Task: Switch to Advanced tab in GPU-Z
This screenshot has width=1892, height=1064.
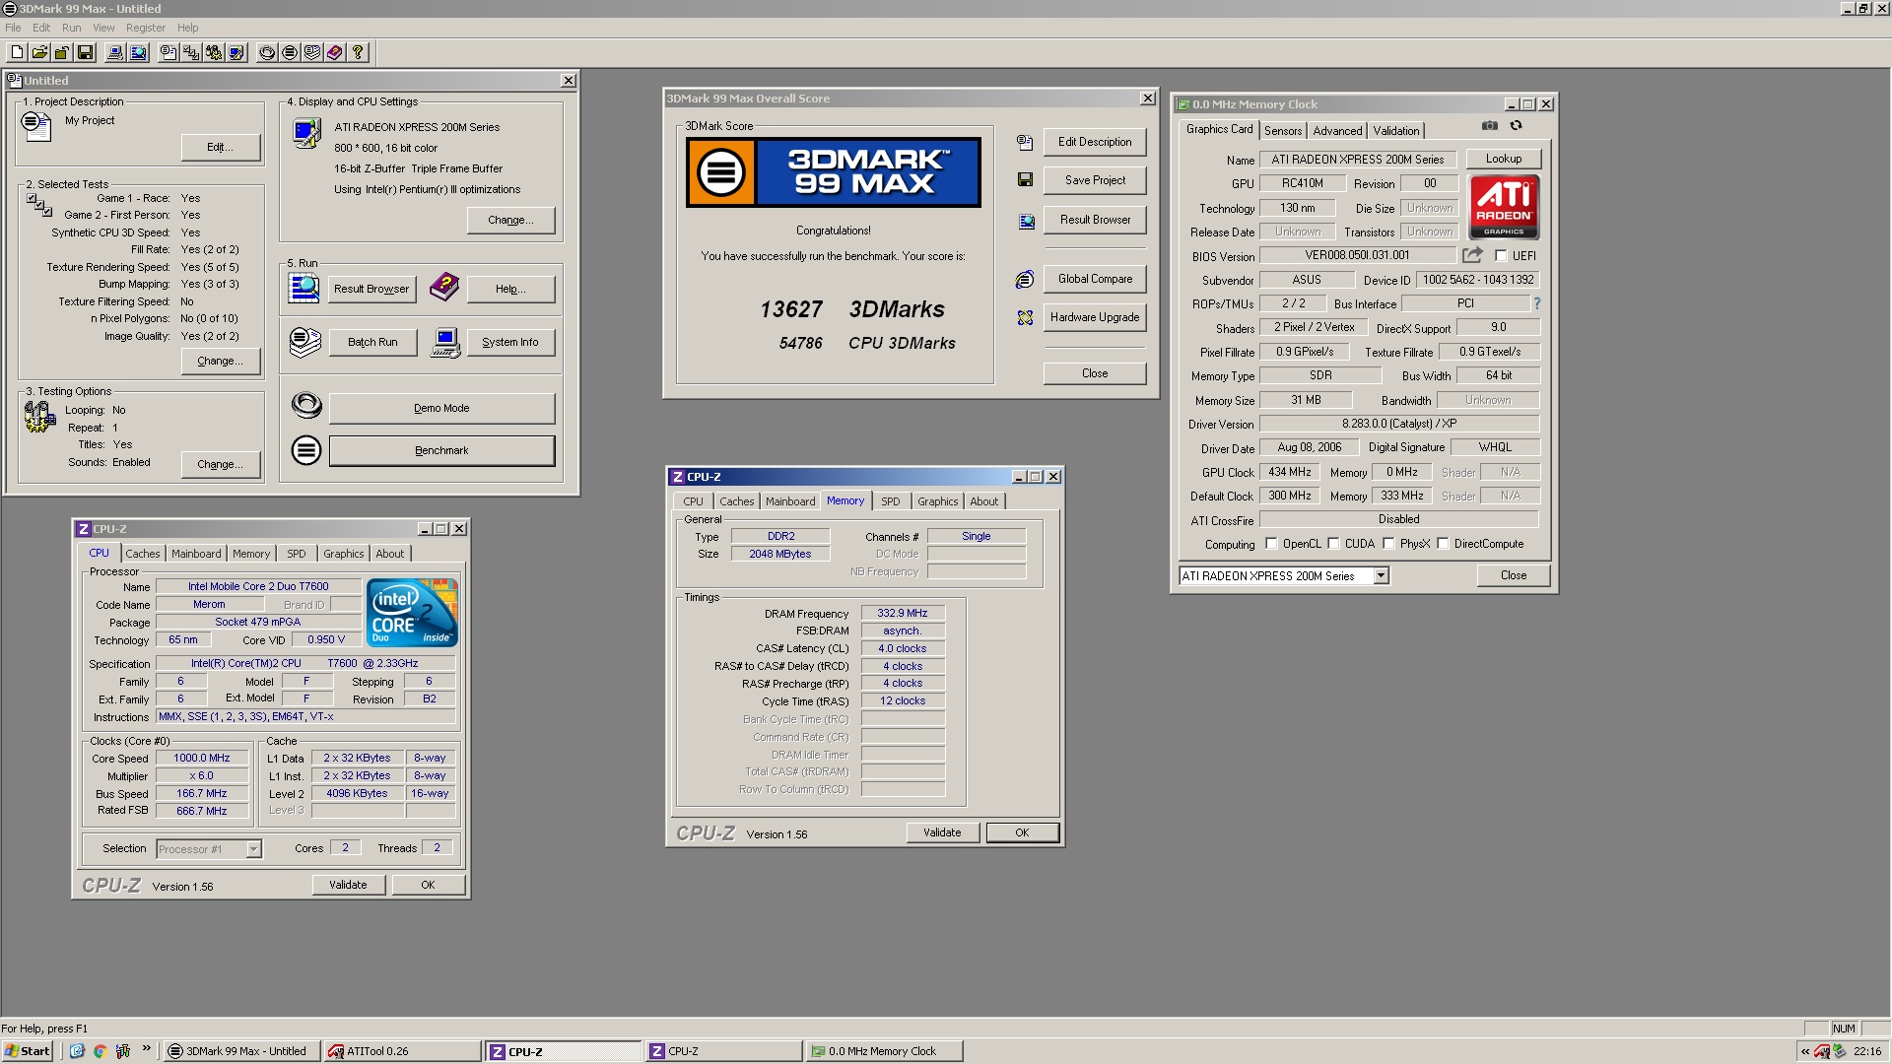Action: 1337,131
